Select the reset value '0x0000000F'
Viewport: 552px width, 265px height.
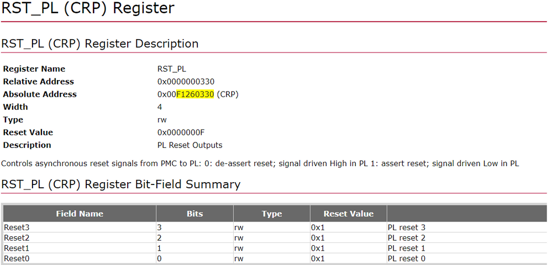[x=181, y=132]
